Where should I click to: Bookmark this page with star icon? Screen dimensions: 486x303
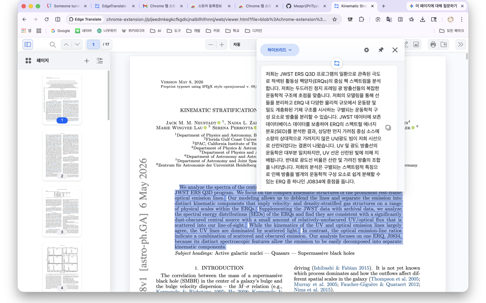[335, 19]
